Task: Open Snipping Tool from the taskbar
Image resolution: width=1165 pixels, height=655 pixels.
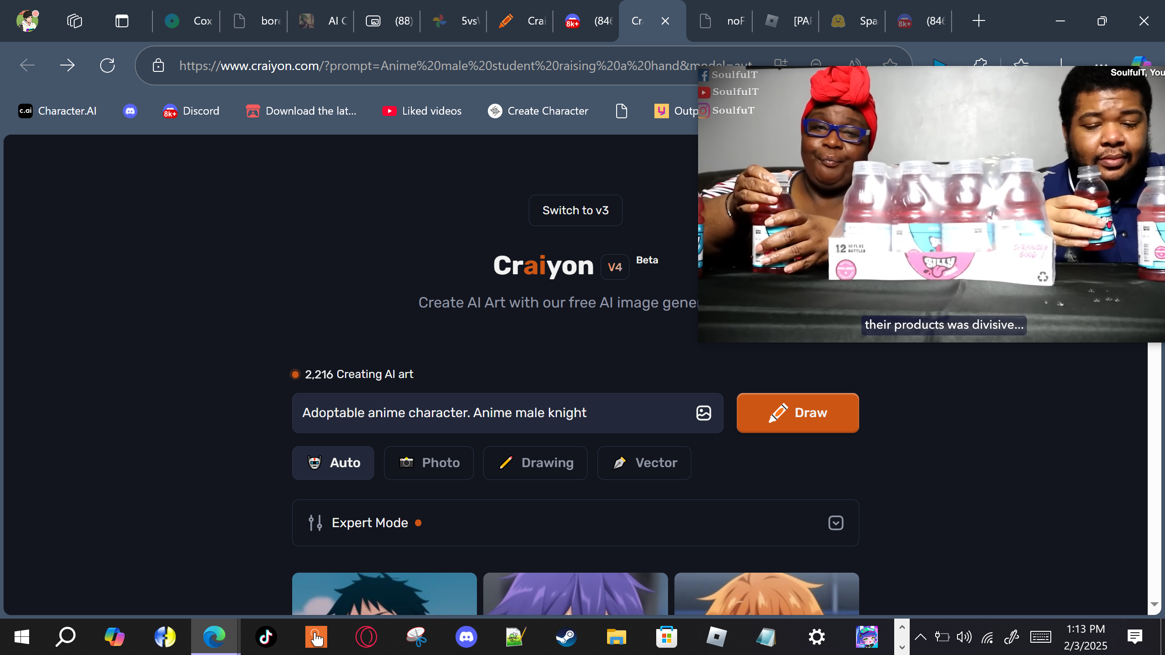Action: [416, 637]
